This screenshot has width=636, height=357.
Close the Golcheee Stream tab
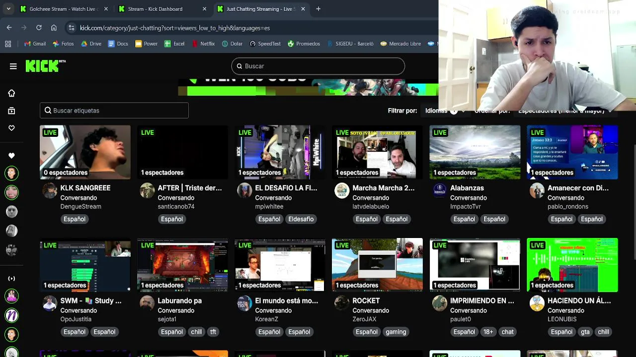[x=106, y=9]
